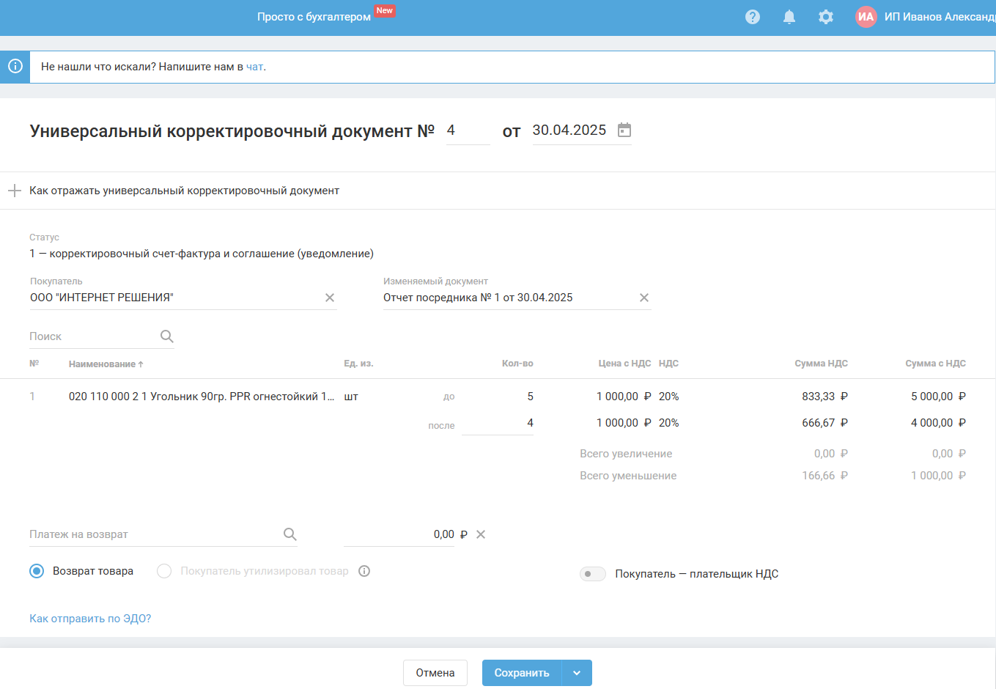This screenshot has width=996, height=689.
Task: Clear the refund payment amount with X
Action: coord(481,534)
